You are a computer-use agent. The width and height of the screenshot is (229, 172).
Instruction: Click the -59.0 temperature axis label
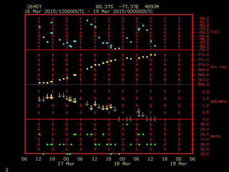(x=204, y=50)
